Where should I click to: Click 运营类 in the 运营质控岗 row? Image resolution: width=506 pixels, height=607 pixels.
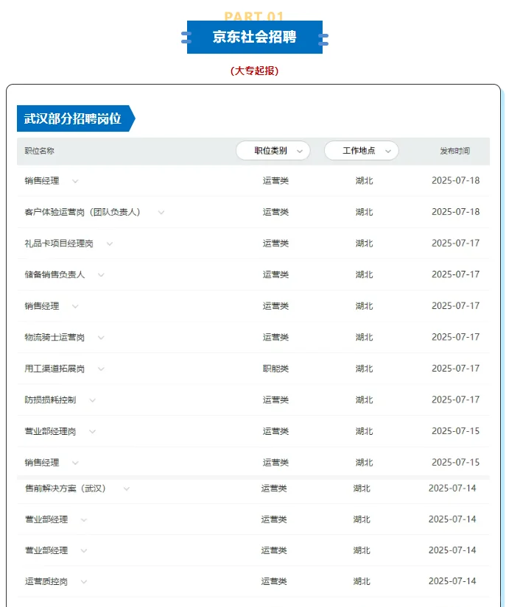pos(274,581)
